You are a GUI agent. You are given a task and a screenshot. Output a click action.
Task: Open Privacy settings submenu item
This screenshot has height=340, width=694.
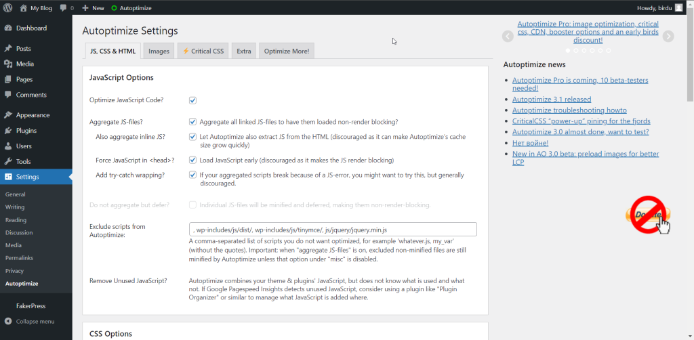click(x=15, y=271)
